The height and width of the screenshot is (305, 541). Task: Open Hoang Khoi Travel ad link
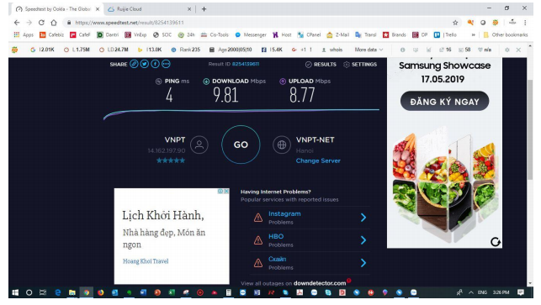pyautogui.click(x=146, y=261)
